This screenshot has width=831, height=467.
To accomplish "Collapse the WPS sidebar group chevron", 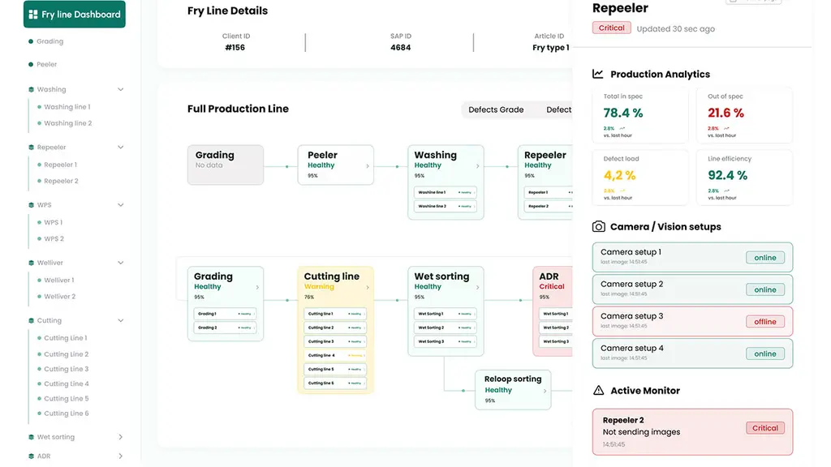I will (120, 205).
